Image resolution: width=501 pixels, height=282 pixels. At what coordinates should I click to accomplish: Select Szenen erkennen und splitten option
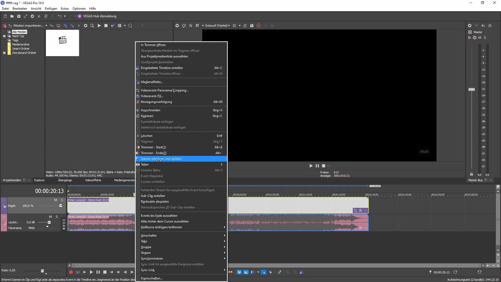click(161, 159)
